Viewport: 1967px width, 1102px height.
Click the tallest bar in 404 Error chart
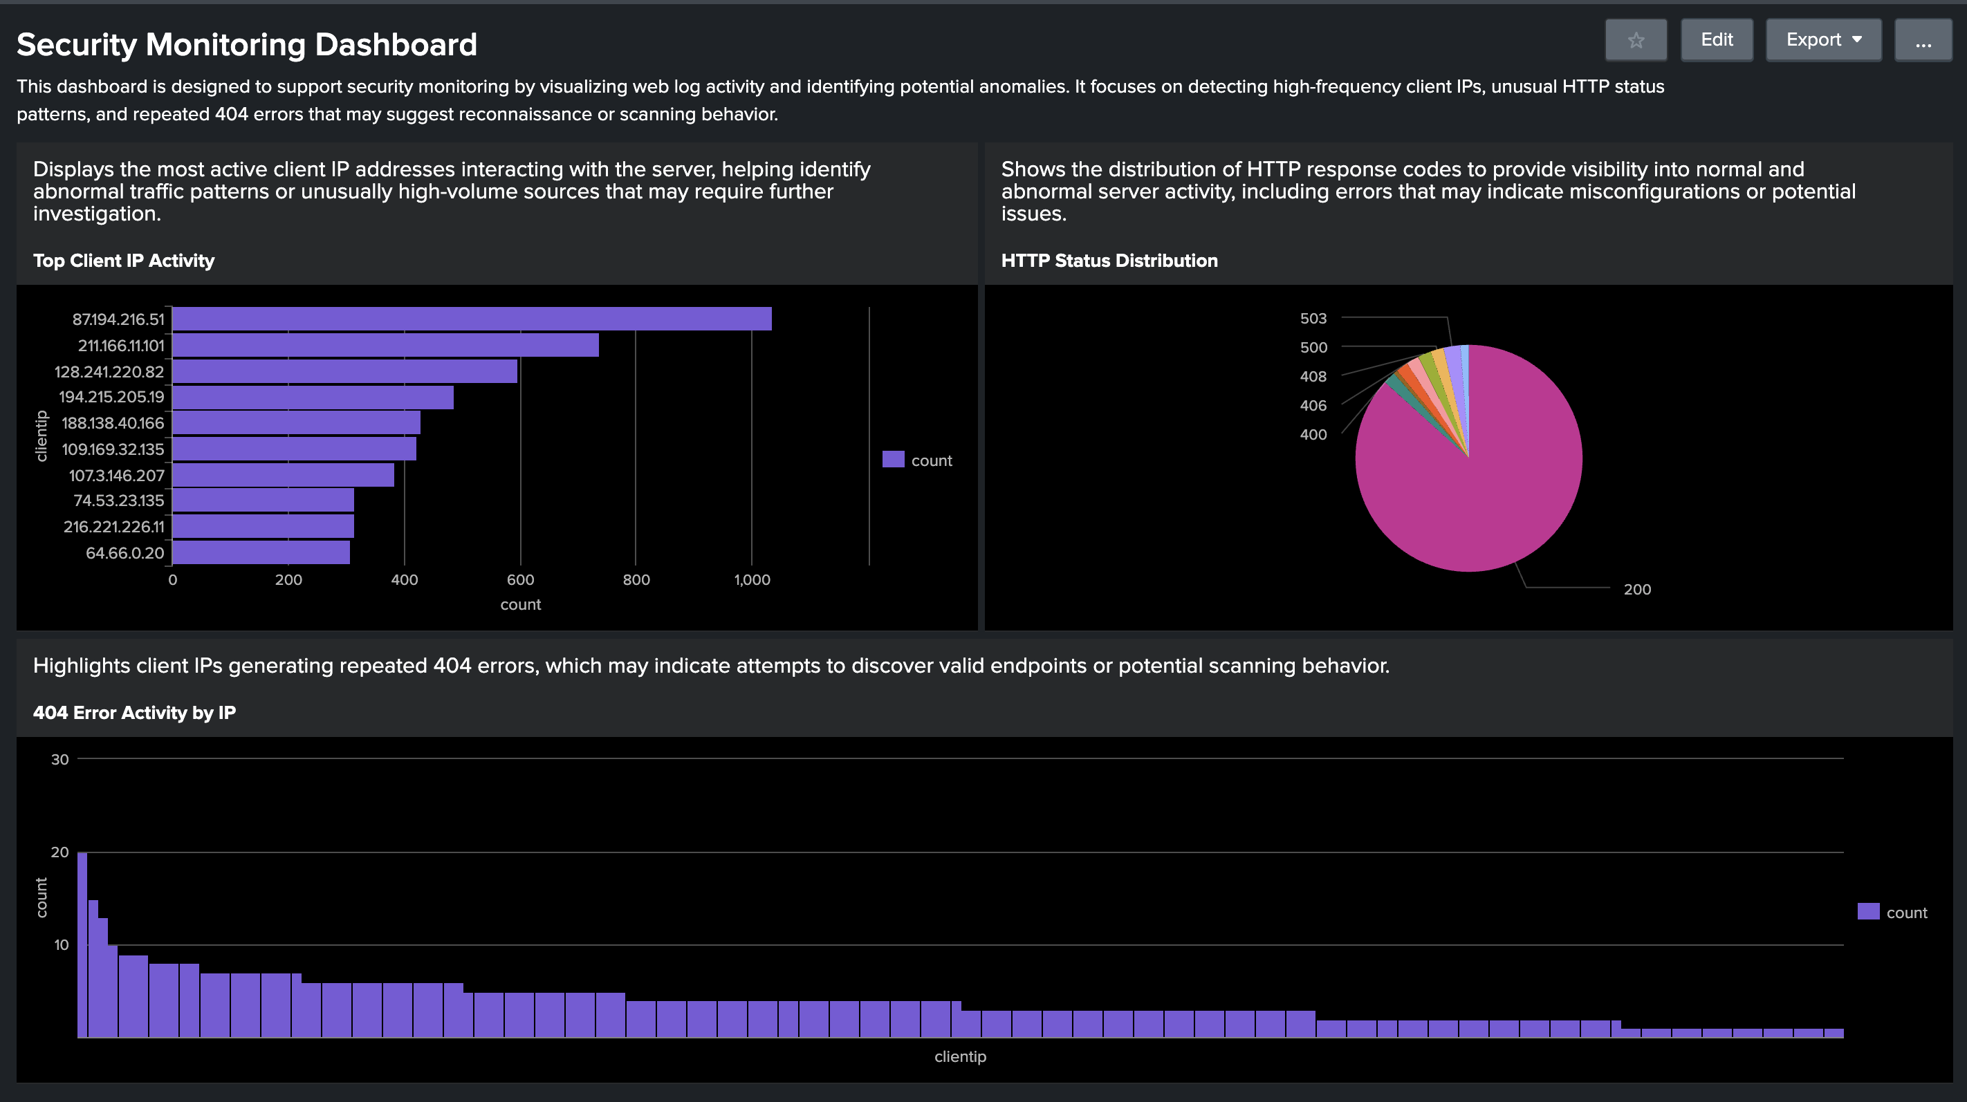pyautogui.click(x=82, y=945)
